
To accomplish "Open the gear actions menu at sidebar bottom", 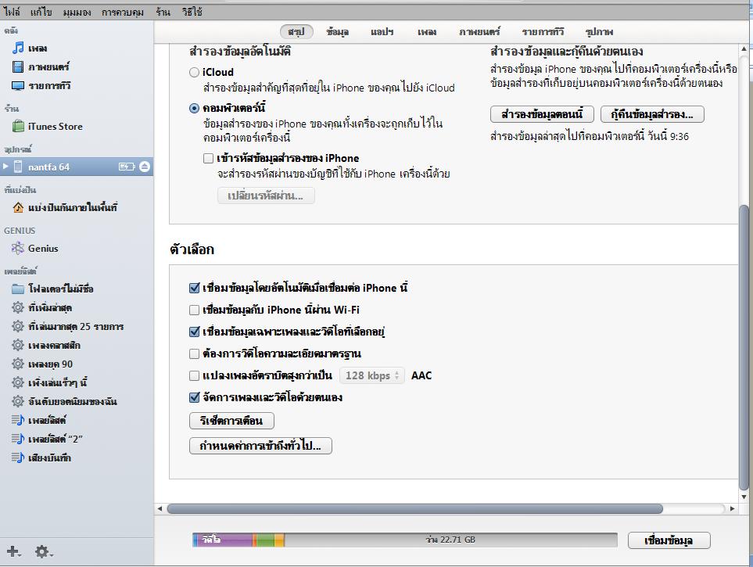I will tap(43, 551).
